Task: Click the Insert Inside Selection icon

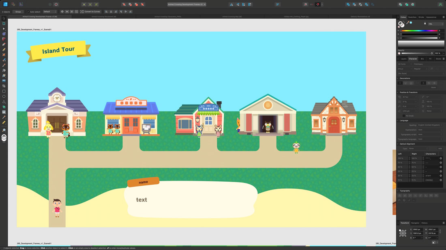Action: (x=413, y=4)
